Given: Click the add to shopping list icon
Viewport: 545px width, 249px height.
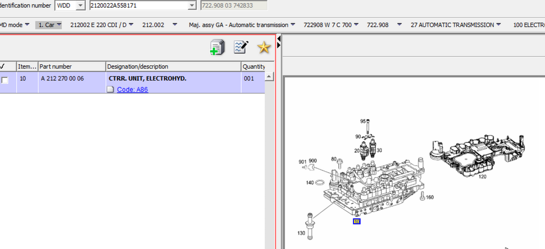Looking at the screenshot, I should click(217, 47).
